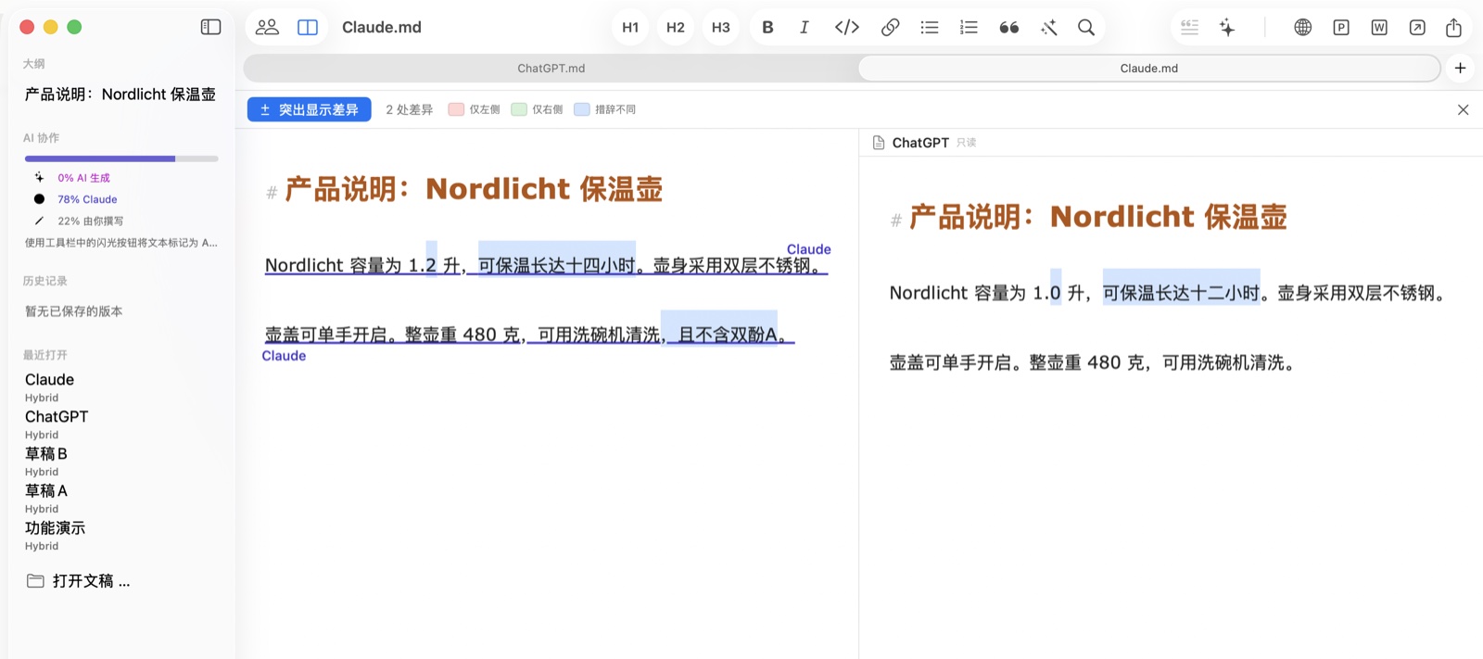
Task: Close the diff comparison bar
Action: pos(1463,109)
